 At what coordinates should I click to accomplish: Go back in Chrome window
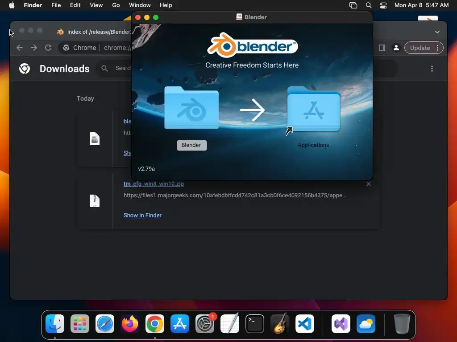[x=20, y=48]
